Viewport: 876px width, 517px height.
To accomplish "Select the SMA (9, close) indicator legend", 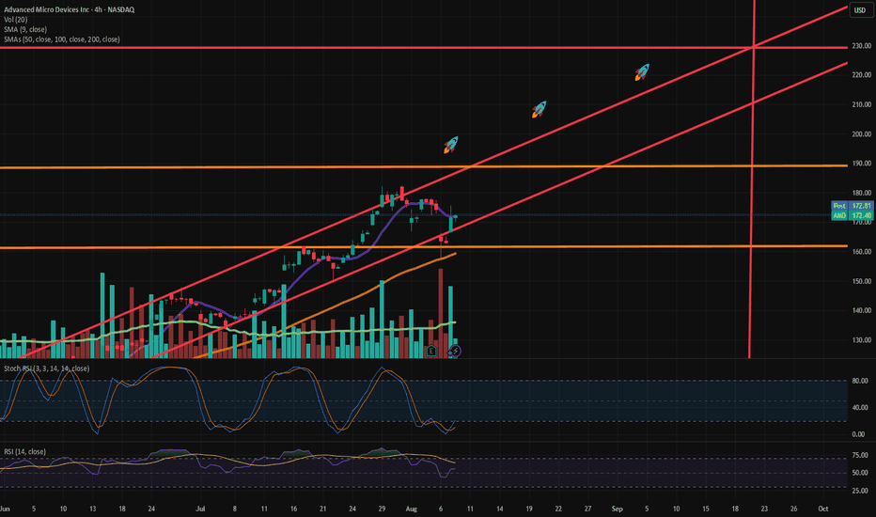I will [25, 30].
